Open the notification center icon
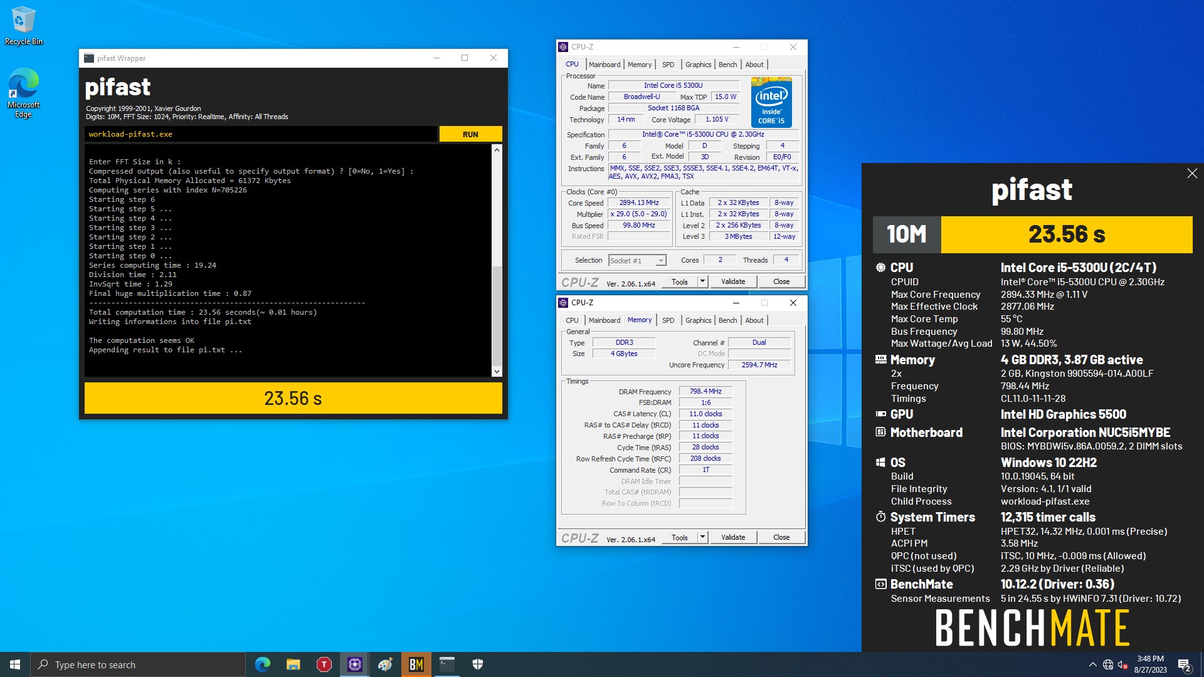1204x677 pixels. pos(1184,665)
